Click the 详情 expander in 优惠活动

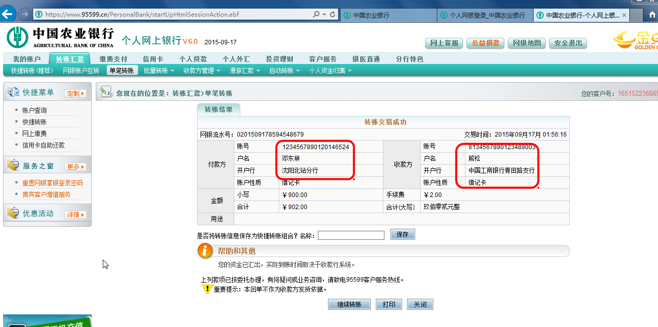(75, 215)
